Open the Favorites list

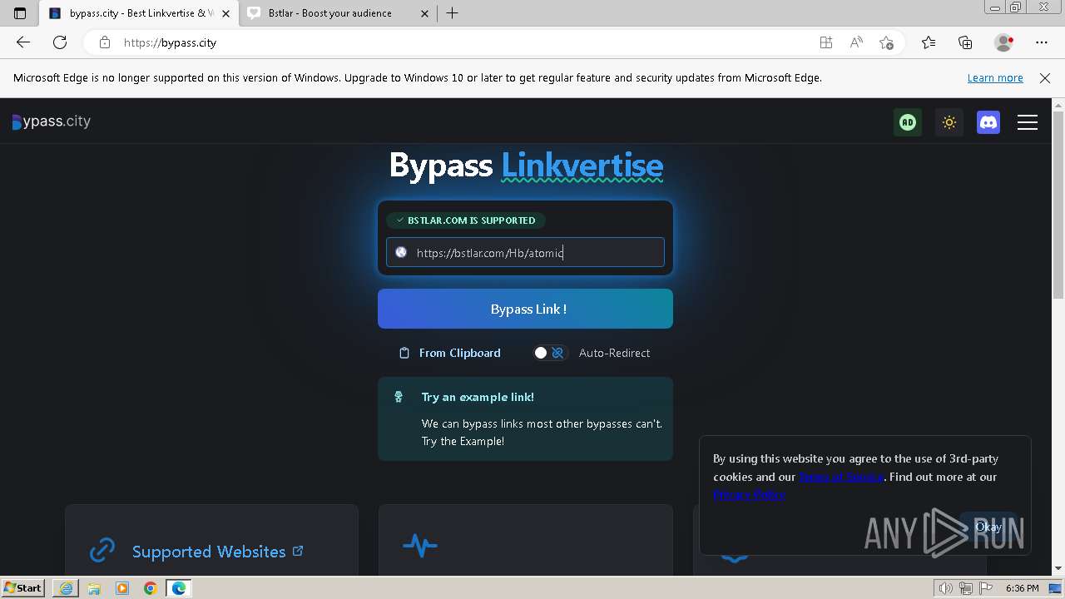[929, 42]
